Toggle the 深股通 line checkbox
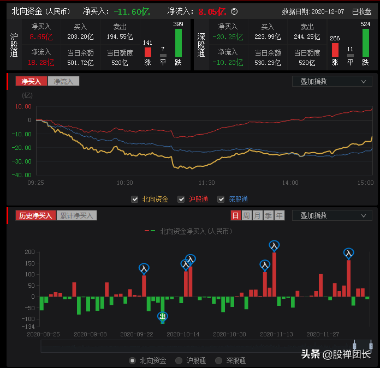 221,200
